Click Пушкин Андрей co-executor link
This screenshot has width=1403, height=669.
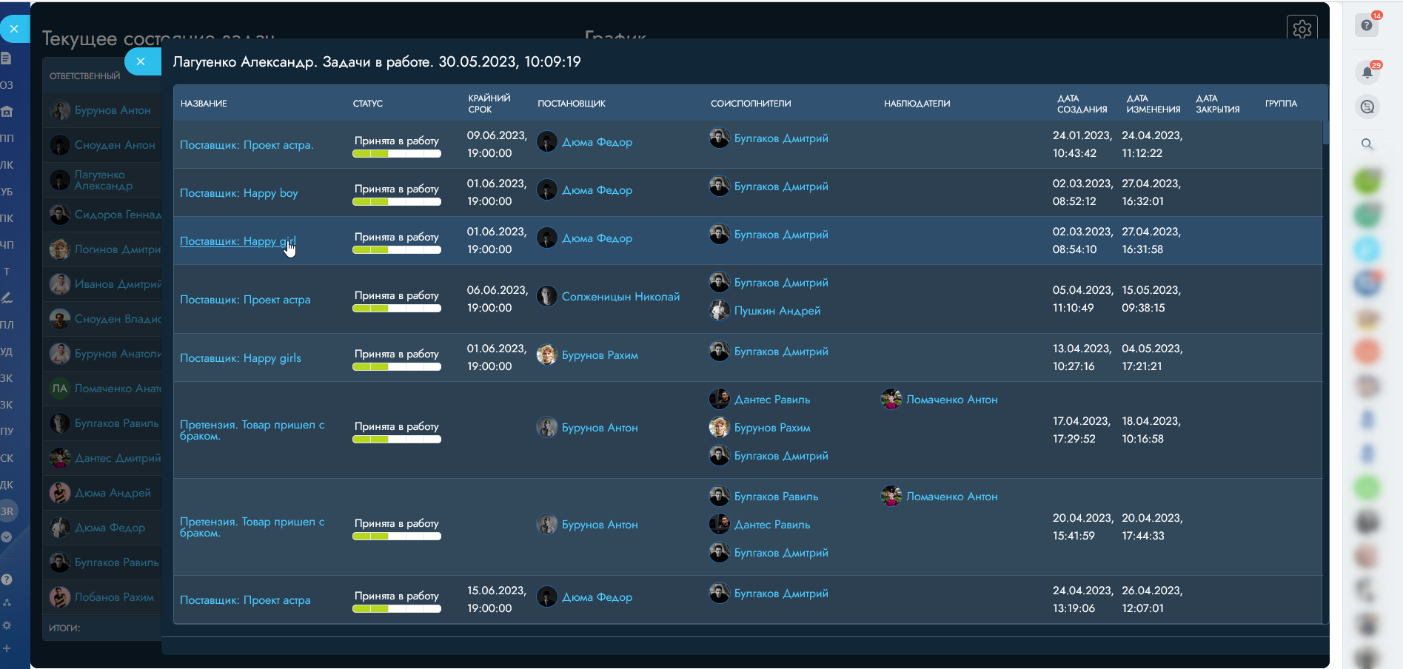tap(777, 311)
